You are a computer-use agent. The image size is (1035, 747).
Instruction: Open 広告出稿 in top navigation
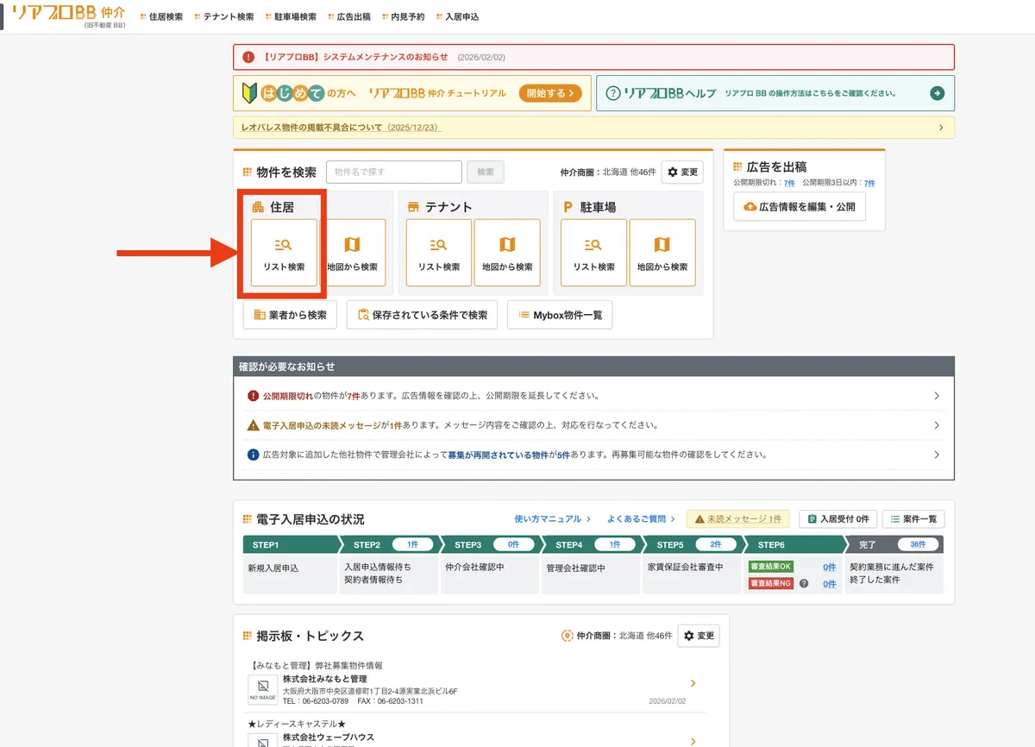point(349,16)
